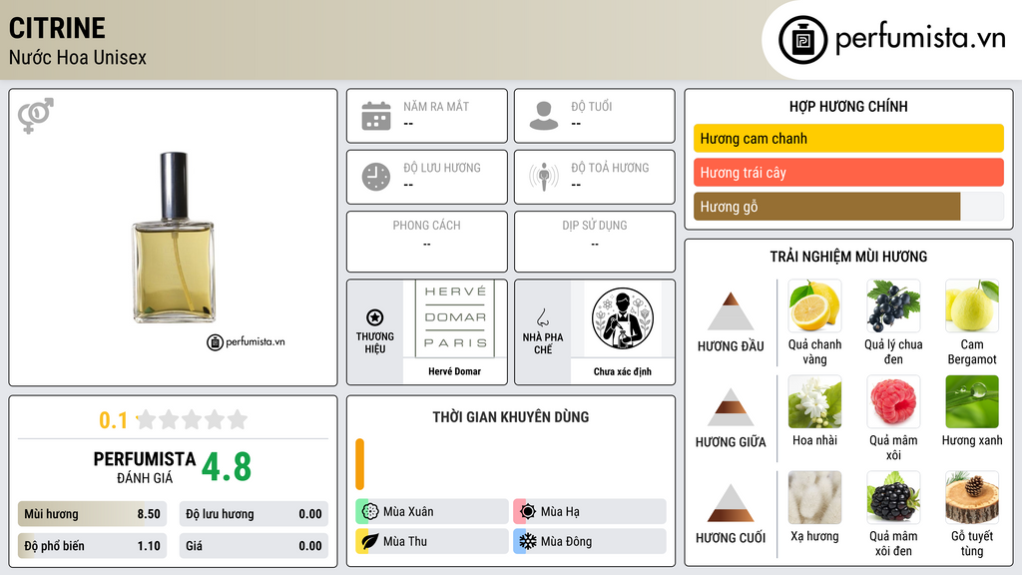1022x575 pixels.
Task: Click the THỜI GIAN KHUYÊN DÙNG heading
Action: tap(511, 416)
